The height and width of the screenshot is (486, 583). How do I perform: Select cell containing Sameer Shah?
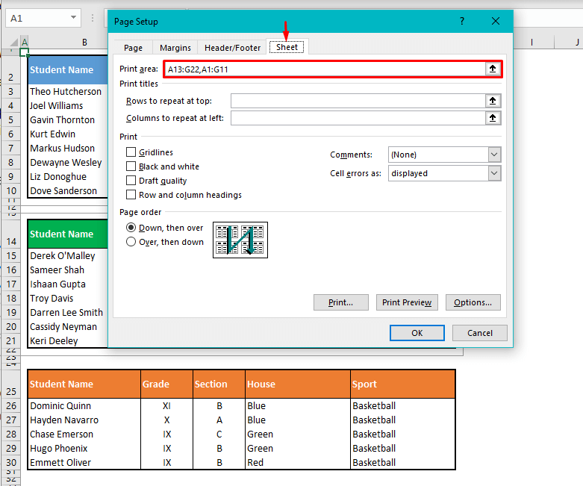point(68,270)
